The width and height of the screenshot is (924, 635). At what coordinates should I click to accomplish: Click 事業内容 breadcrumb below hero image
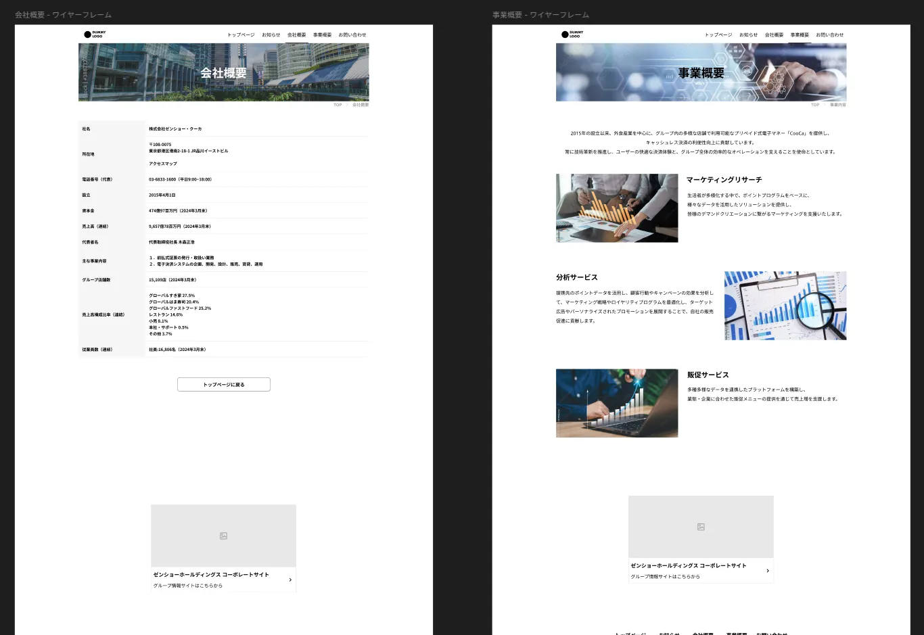838,105
